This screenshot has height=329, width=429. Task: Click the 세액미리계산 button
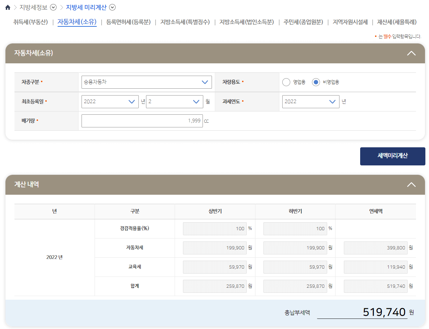393,156
